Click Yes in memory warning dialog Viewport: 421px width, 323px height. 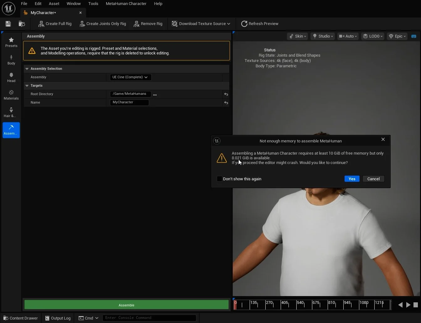point(352,179)
